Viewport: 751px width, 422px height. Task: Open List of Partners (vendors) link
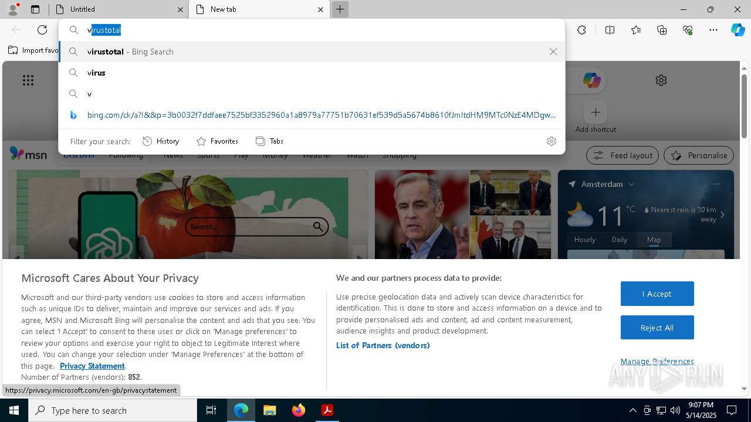(x=383, y=345)
